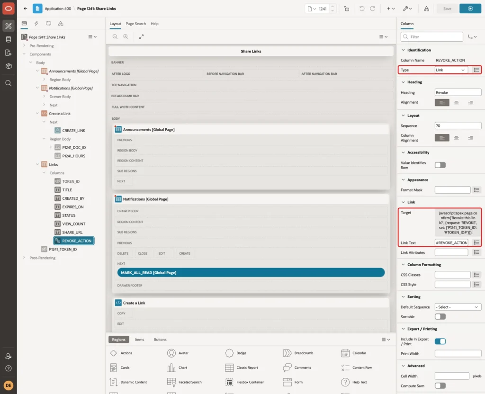Image resolution: width=485 pixels, height=394 pixels.
Task: Switch to the Layout tab
Action: [x=115, y=24]
